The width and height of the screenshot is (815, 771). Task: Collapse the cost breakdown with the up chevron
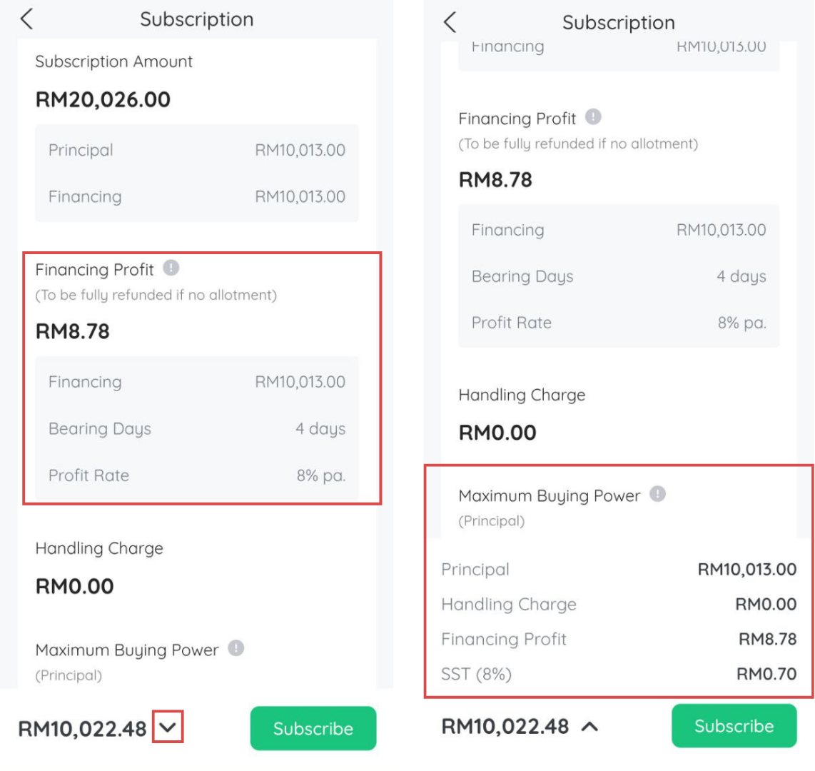click(x=589, y=727)
